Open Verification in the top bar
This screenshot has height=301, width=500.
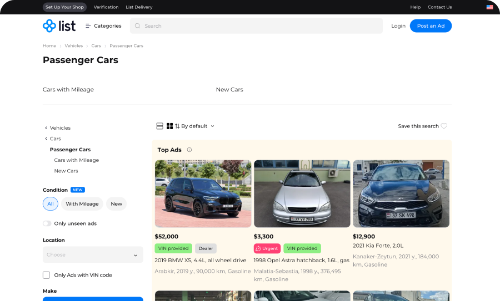click(106, 7)
